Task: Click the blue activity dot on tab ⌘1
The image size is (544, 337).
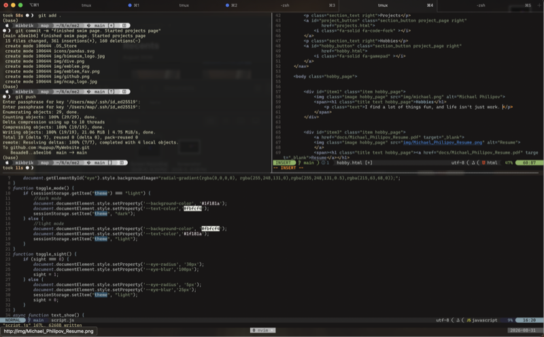Action: click(x=130, y=5)
